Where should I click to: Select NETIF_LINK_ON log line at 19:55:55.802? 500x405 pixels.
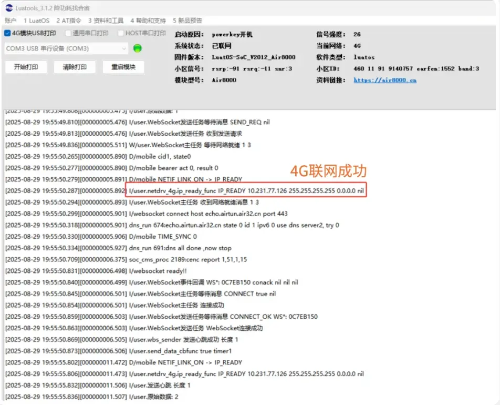(x=124, y=362)
